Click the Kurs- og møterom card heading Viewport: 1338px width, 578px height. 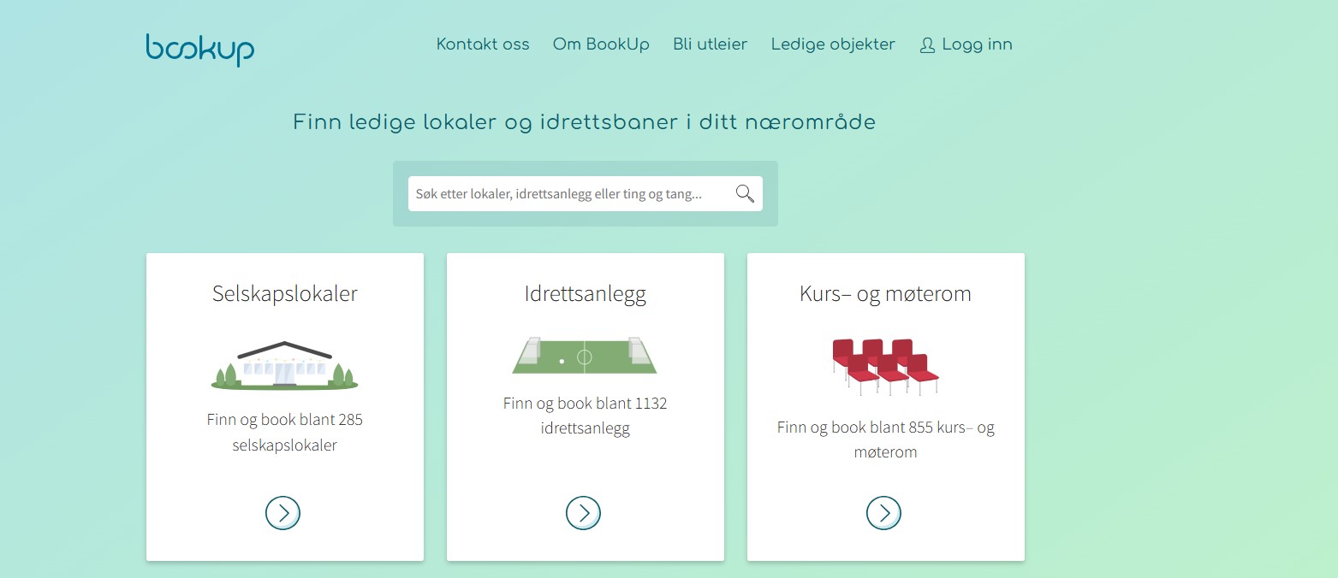[885, 294]
